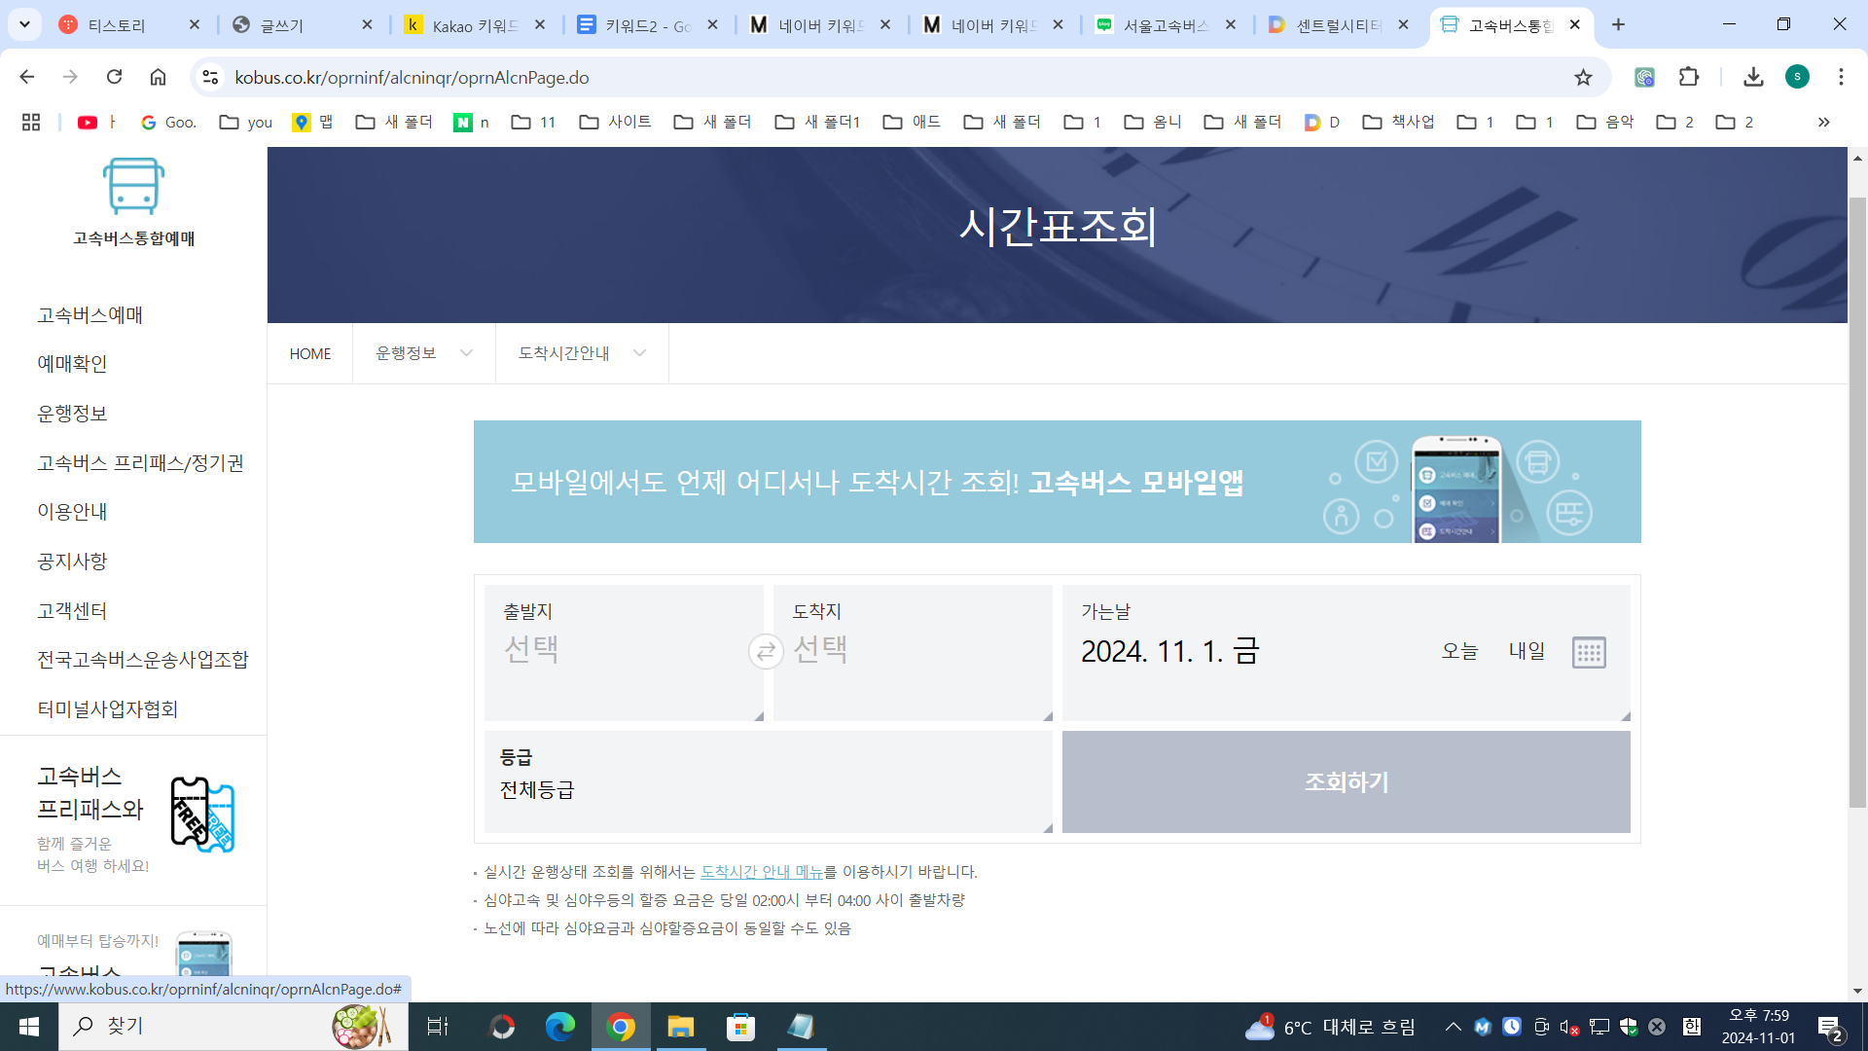1868x1051 pixels.
Task: Select 내일 as the travel date
Action: click(1527, 651)
